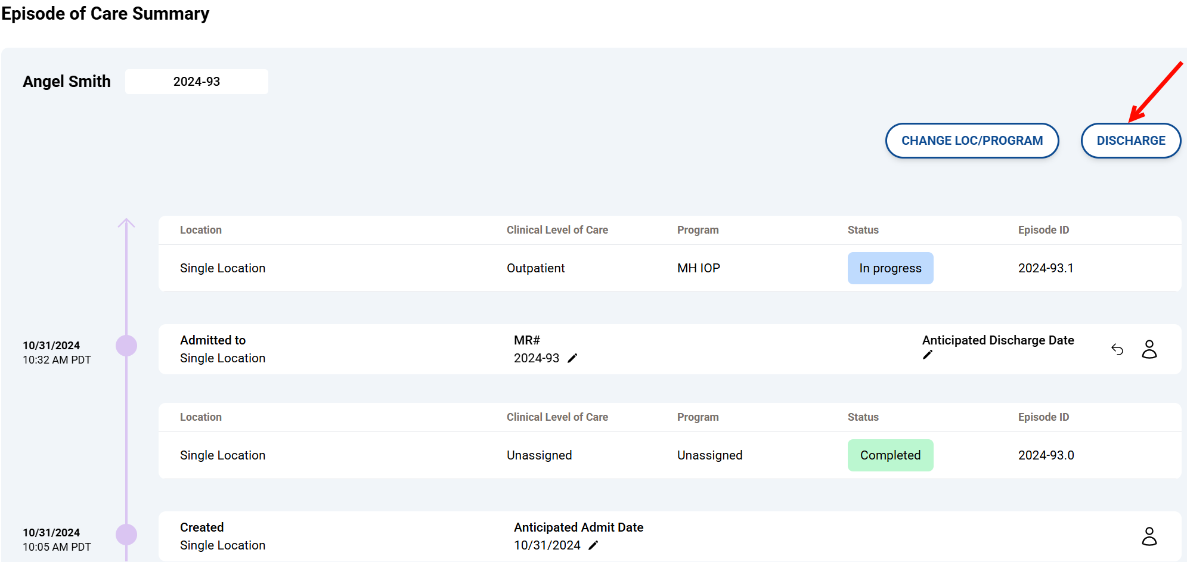Select the 10:32 AM admitted timeline marker

pos(126,346)
